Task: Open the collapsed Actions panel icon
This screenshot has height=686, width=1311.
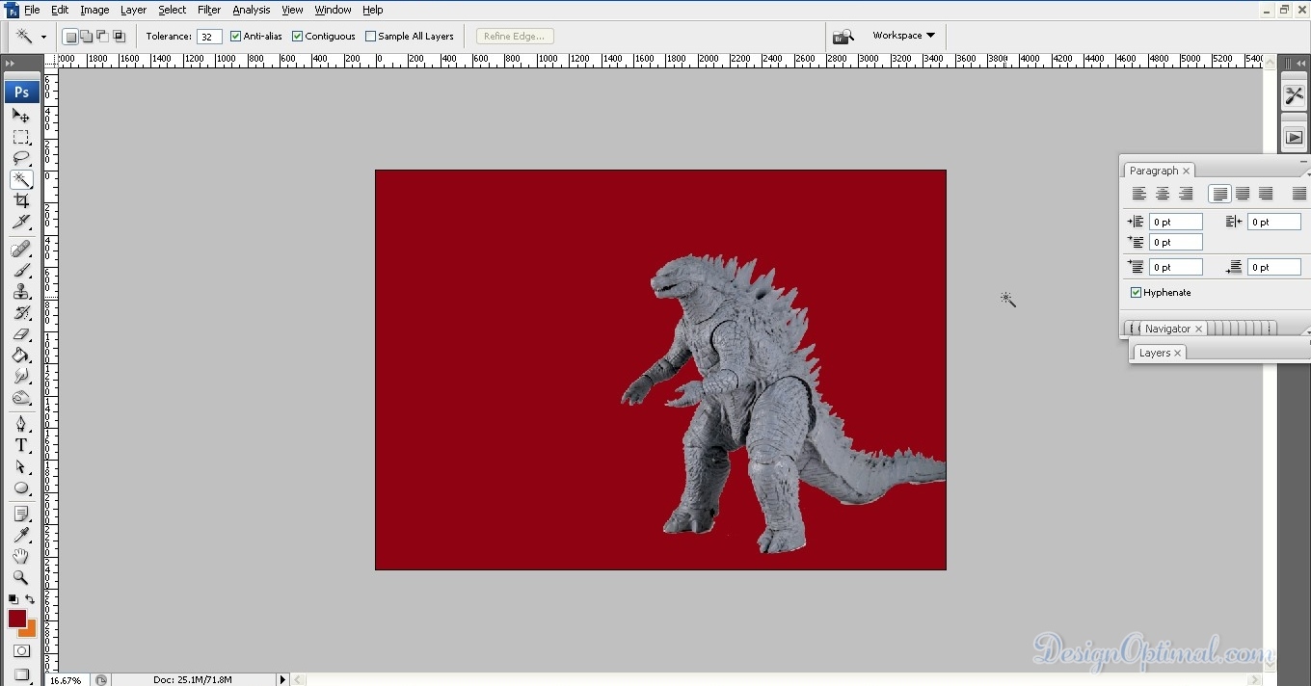Action: pyautogui.click(x=1294, y=138)
